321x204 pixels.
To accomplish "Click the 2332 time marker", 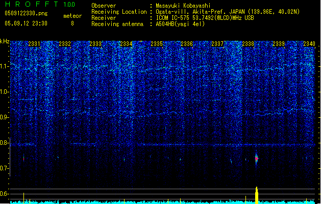I will 65,44.
